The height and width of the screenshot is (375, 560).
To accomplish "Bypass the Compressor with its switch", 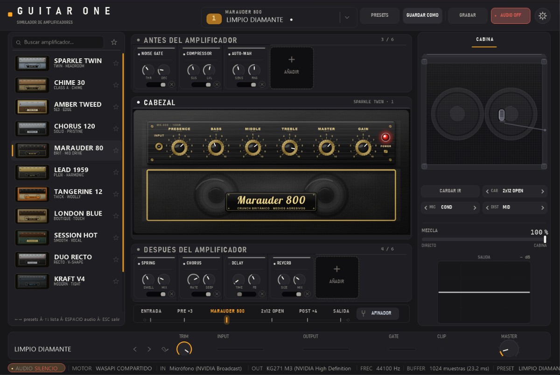I will [x=202, y=85].
